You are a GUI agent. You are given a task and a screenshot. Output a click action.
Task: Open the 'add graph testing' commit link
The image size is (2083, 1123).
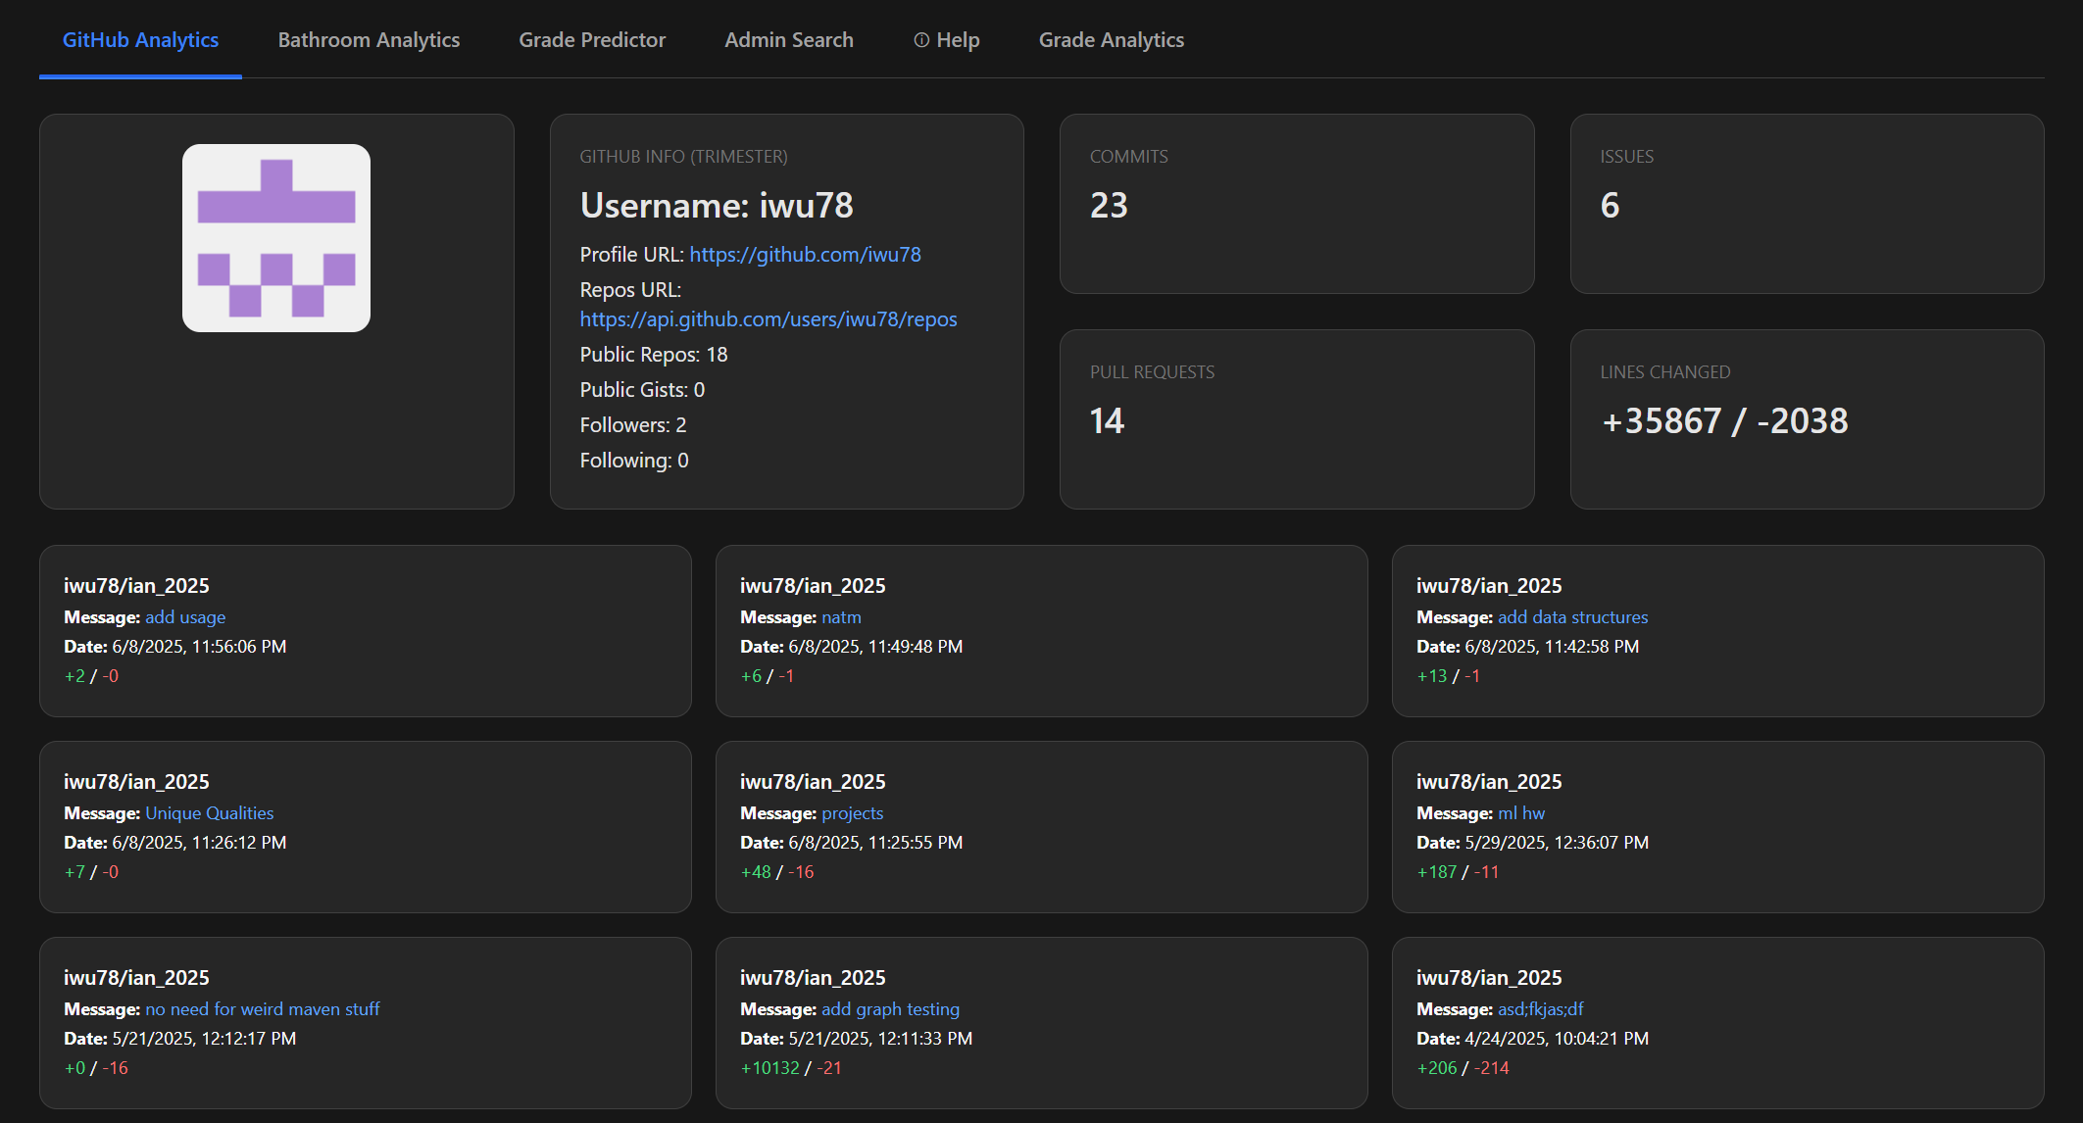[890, 1009]
